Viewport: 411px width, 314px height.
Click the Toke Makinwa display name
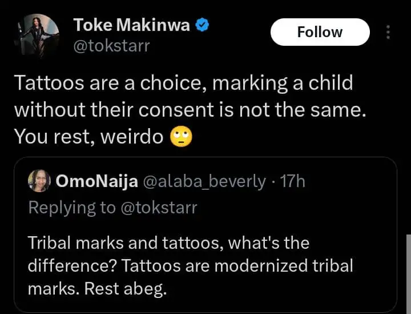coord(132,25)
